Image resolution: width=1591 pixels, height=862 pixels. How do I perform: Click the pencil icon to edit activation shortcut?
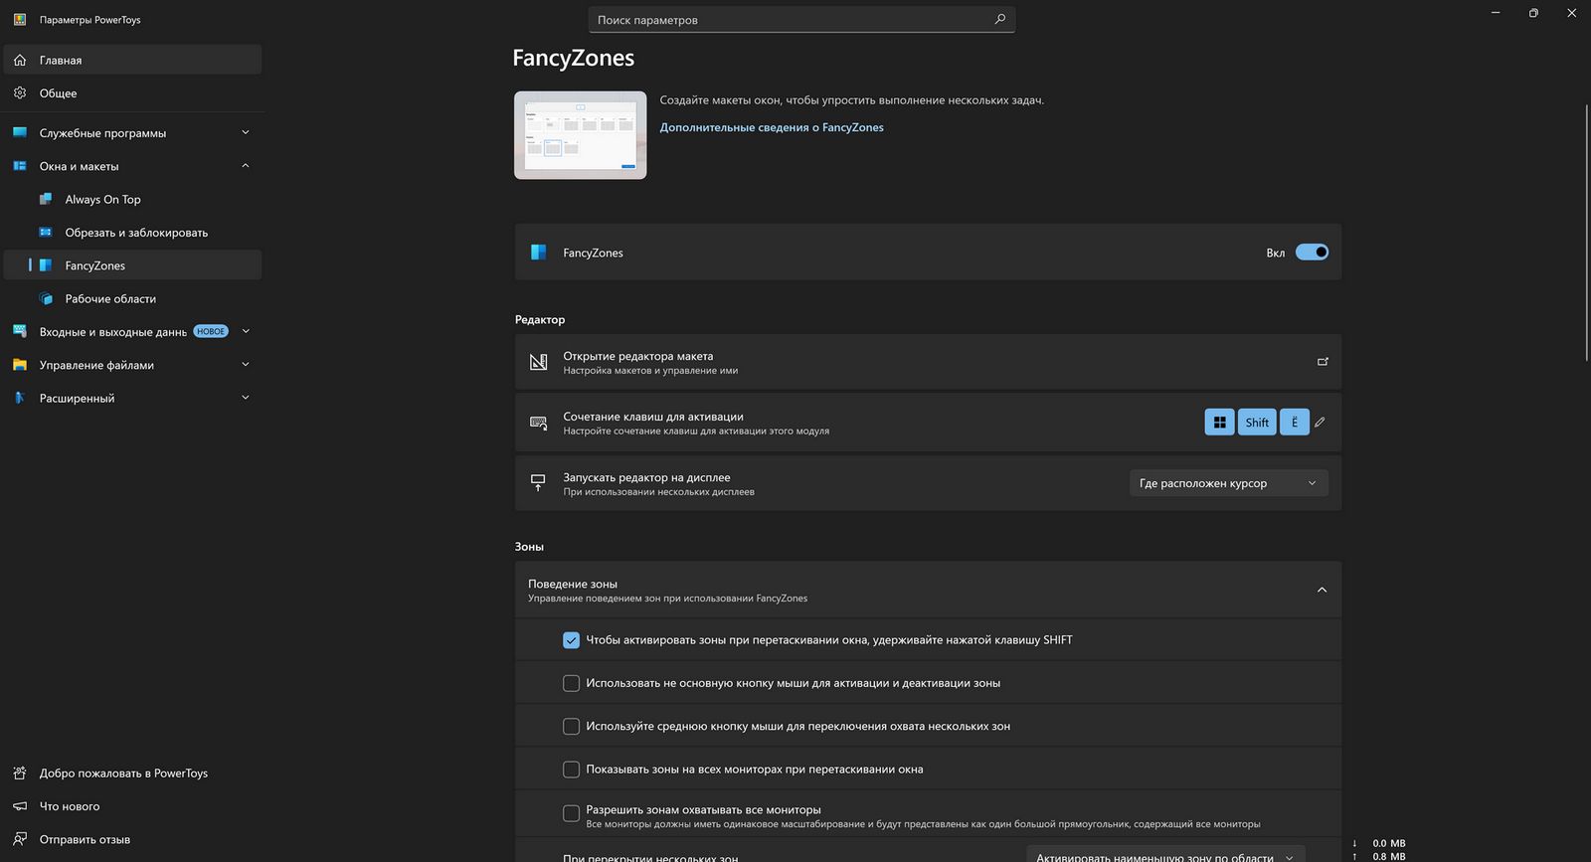pyautogui.click(x=1320, y=423)
